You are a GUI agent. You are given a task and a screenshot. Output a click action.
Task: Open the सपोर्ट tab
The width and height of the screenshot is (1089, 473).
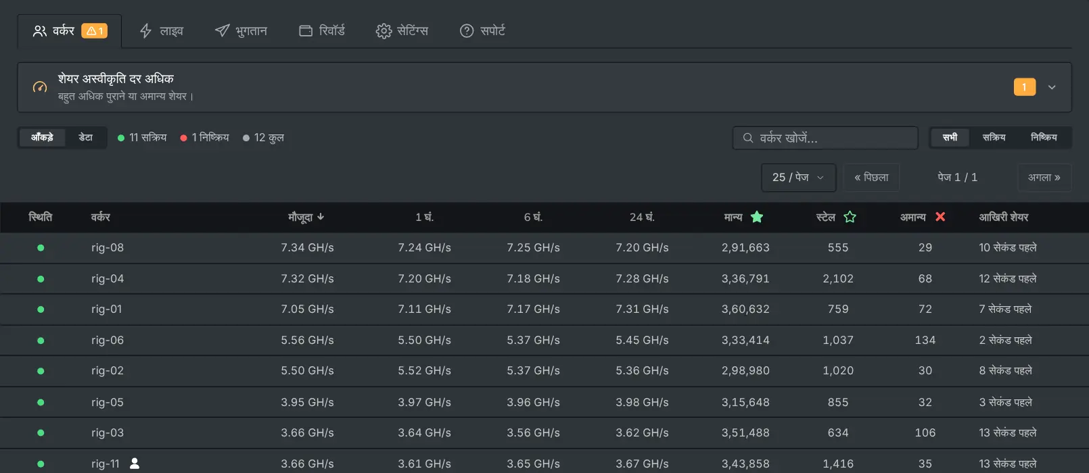[483, 31]
